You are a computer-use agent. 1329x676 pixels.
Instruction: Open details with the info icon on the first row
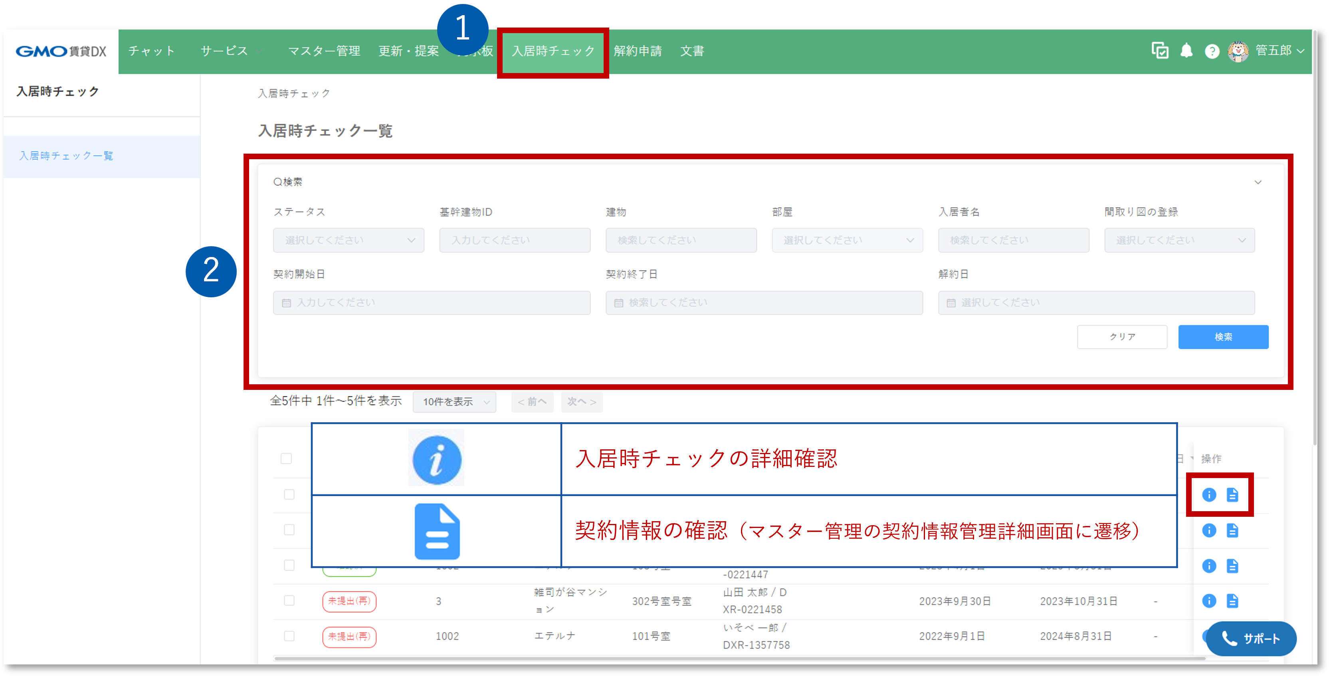coord(1209,495)
